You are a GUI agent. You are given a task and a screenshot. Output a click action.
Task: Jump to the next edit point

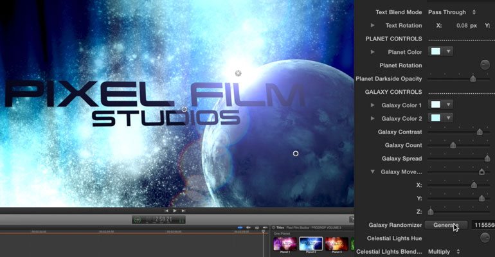click(x=183, y=211)
